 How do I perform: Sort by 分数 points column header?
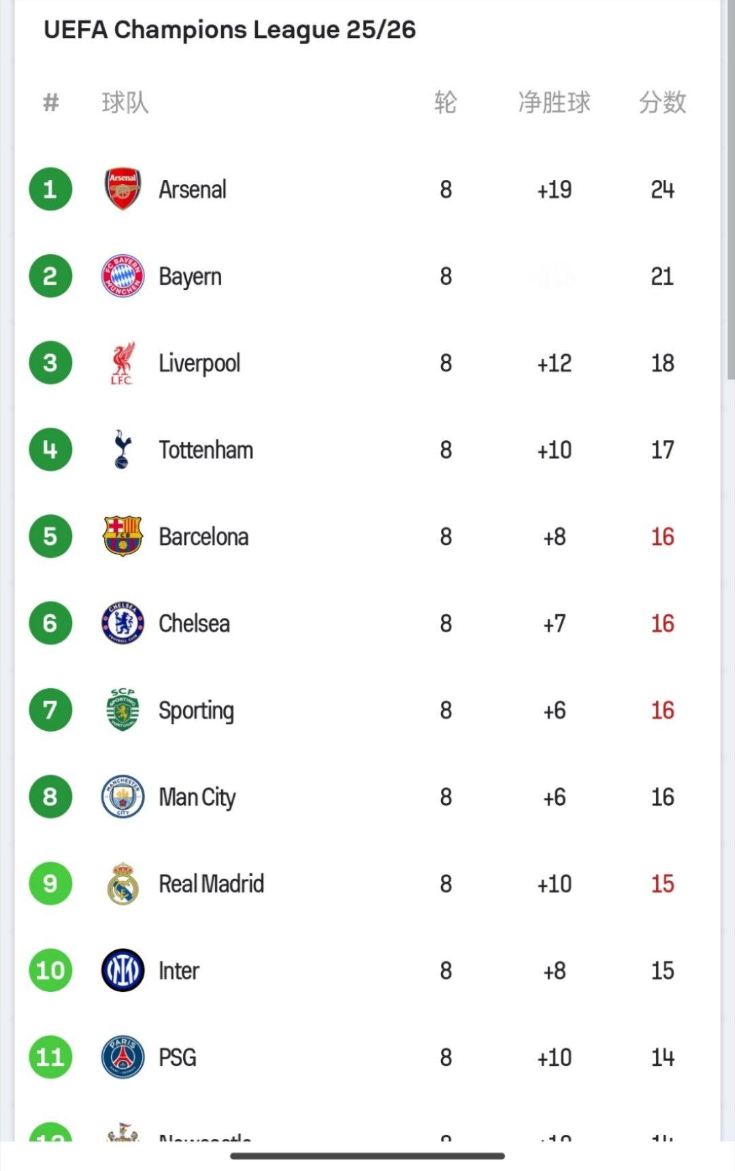click(662, 103)
